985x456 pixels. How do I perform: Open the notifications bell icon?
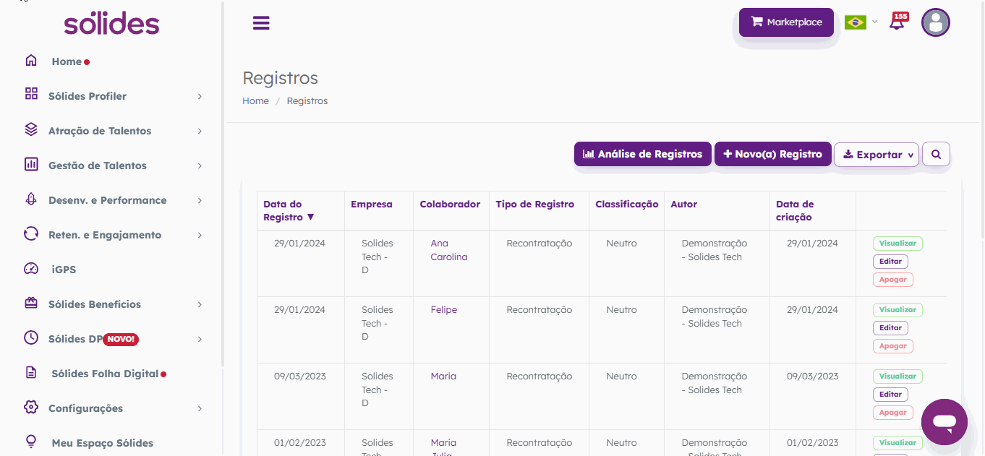point(897,22)
